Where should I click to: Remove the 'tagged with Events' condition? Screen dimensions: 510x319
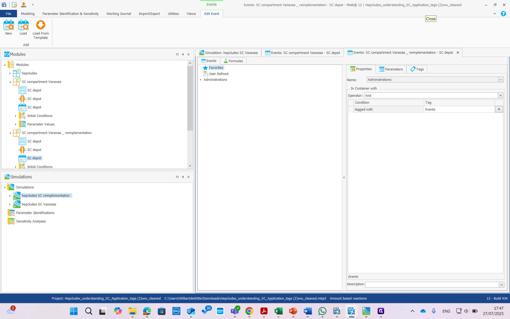tap(499, 109)
